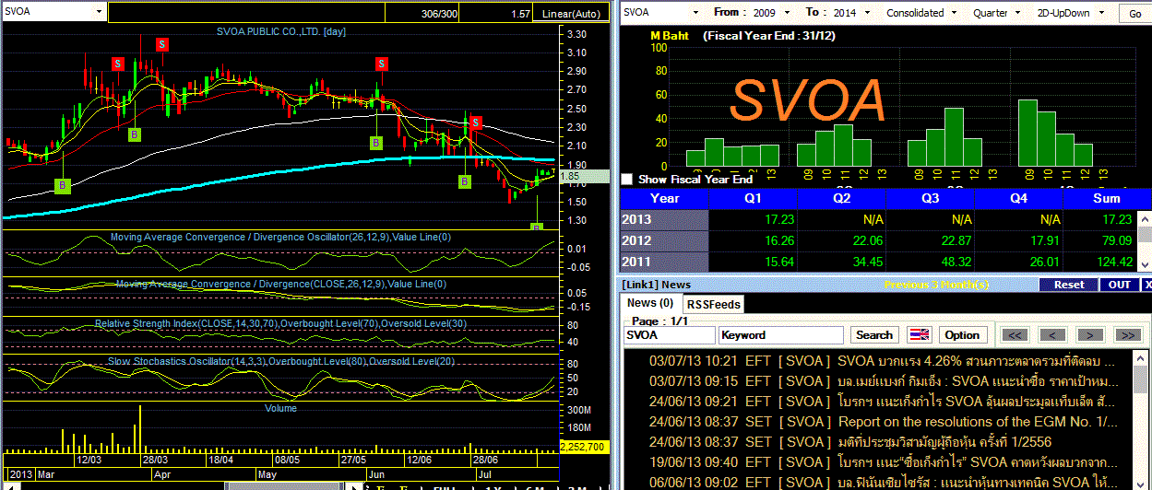Click the Search button in news
The image size is (1152, 490).
[x=874, y=335]
